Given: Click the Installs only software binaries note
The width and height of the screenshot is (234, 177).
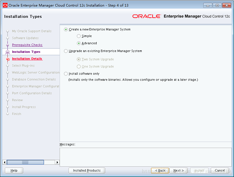Looking at the screenshot, I should coord(133,80).
